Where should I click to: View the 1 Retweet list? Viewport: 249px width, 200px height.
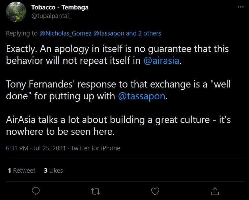tap(22, 171)
